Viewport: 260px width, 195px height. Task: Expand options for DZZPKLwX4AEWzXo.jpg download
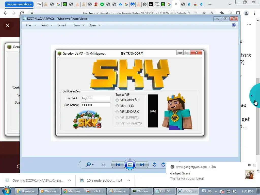click(x=70, y=181)
